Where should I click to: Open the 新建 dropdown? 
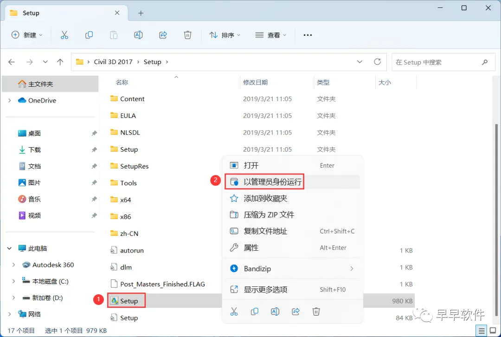(x=27, y=35)
